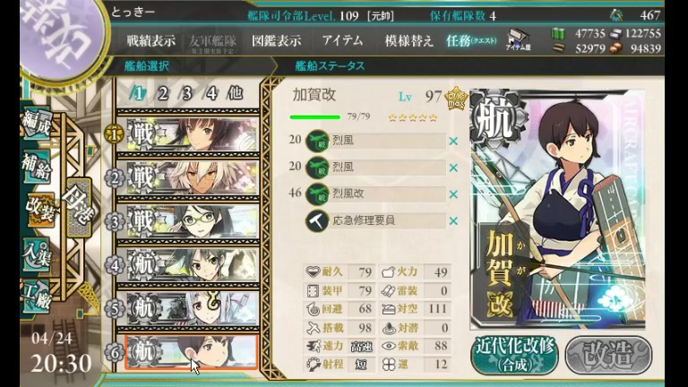Open the 補給 resupply menu
The height and width of the screenshot is (387, 688).
37,167
